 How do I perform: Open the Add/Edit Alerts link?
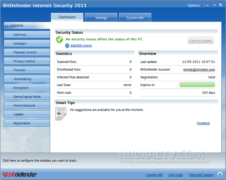click(81, 45)
